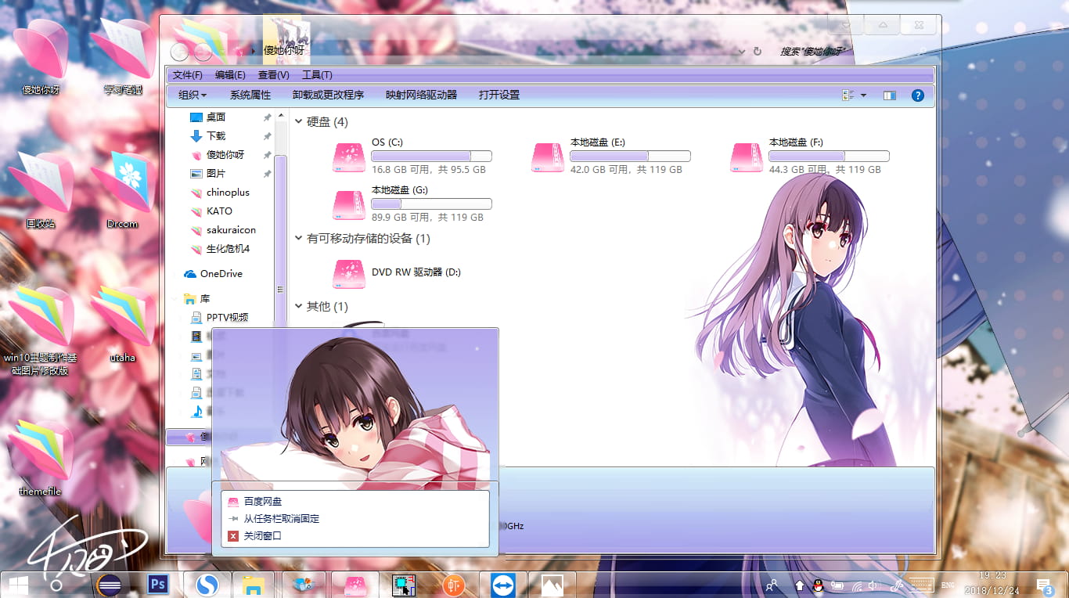
Task: Toggle the preview pane button
Action: tap(889, 95)
